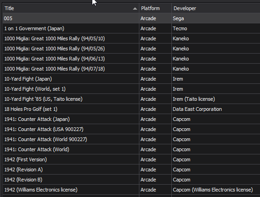Select 18 Holes Pro Golf (set 1)

pyautogui.click(x=131, y=109)
